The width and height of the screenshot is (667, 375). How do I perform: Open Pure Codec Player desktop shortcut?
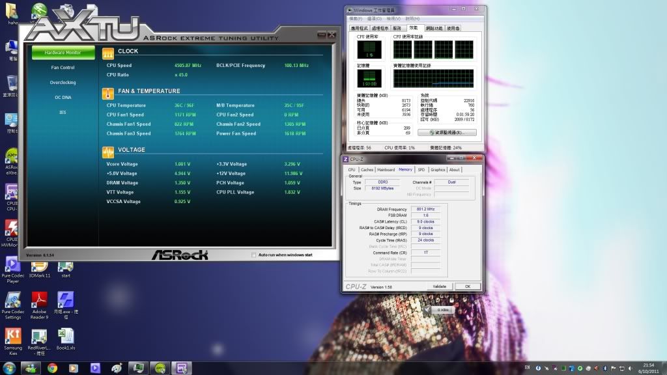12,270
